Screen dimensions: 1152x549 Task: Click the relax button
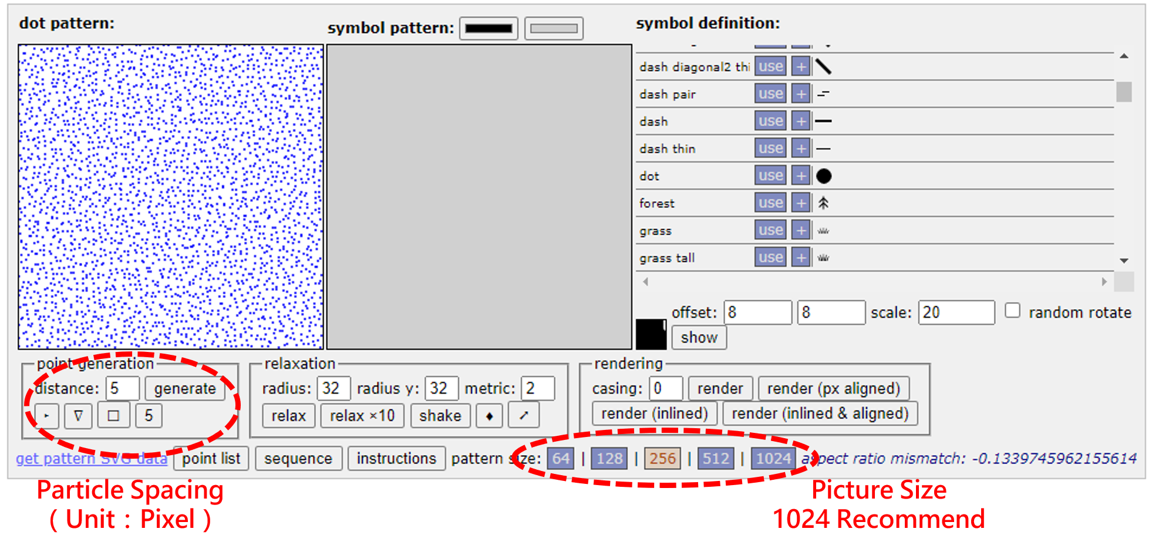tap(288, 416)
